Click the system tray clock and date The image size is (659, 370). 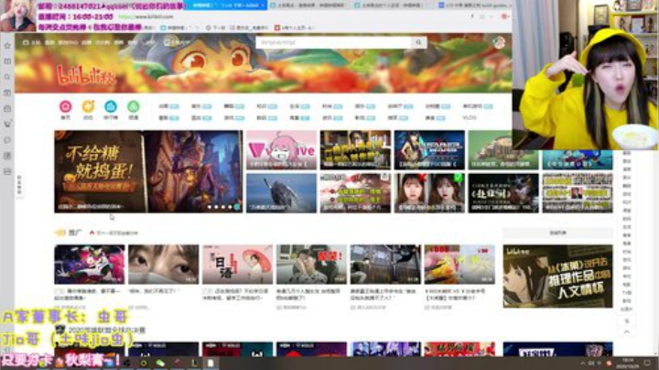point(627,364)
